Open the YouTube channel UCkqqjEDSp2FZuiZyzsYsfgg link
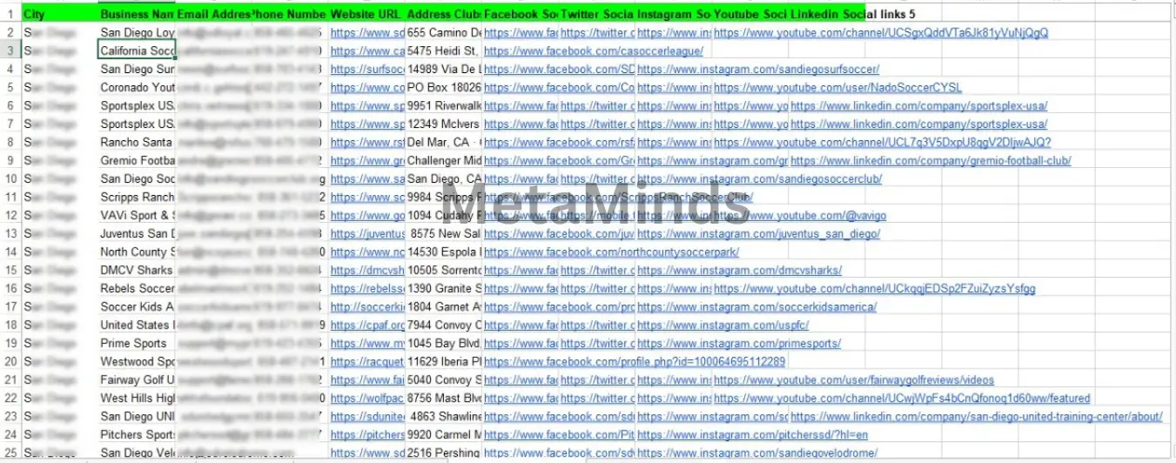1176x463 pixels. (875, 289)
